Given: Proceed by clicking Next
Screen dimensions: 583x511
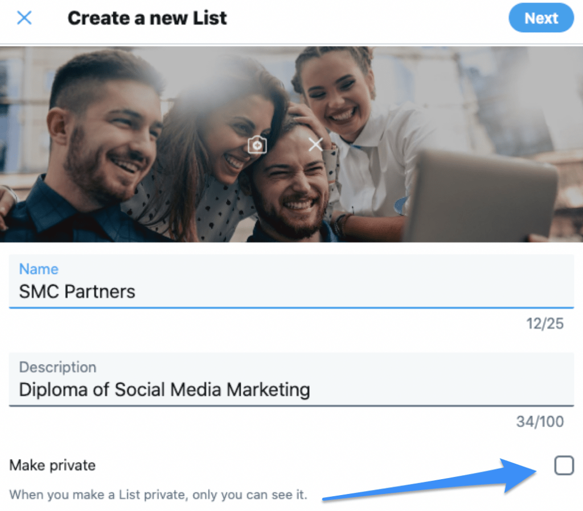Looking at the screenshot, I should click(540, 18).
